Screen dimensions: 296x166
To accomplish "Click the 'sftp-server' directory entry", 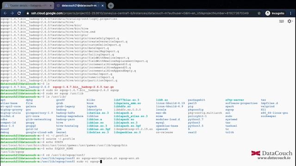I will tap(234, 100).
